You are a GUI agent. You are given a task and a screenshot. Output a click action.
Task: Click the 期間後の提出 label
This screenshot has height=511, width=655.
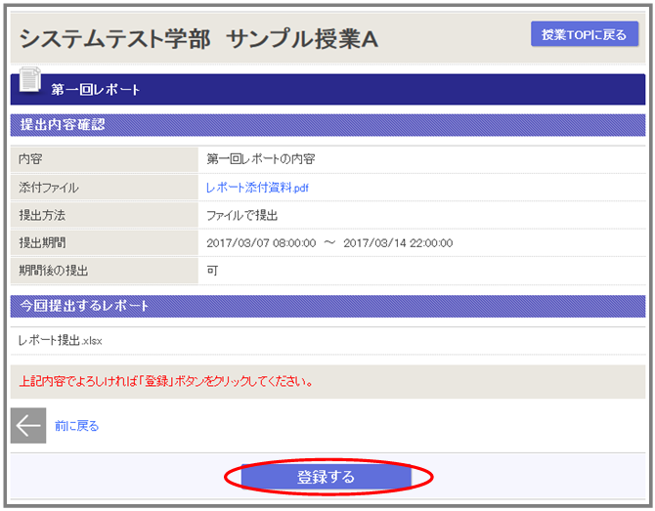point(54,271)
